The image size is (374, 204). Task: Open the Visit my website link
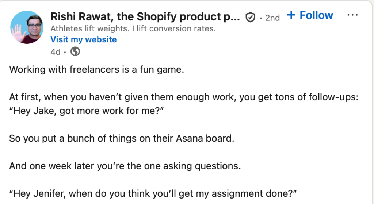coord(84,39)
